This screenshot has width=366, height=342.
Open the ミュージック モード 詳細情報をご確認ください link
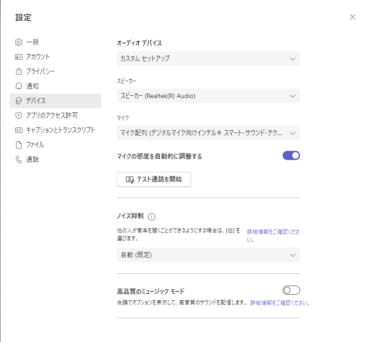(280, 303)
